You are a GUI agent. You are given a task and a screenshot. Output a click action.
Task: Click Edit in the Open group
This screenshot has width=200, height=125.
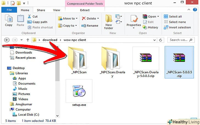(148, 22)
